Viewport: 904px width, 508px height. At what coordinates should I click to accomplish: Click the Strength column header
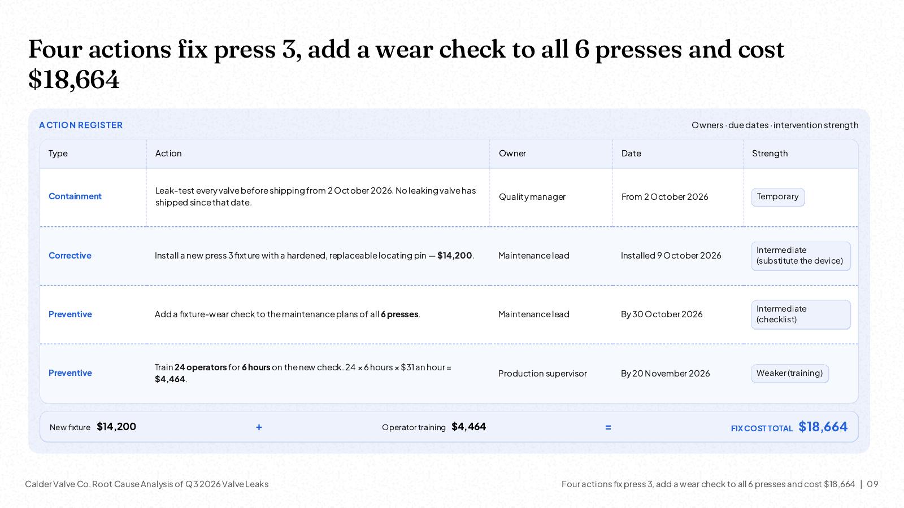point(770,154)
